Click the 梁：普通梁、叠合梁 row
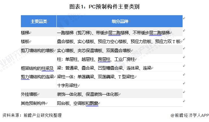Viewport: 209px width, 122px height. click(120, 68)
